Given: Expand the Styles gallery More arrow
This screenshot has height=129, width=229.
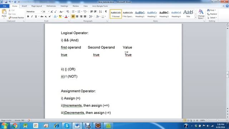Looking at the screenshot, I should (196, 18).
